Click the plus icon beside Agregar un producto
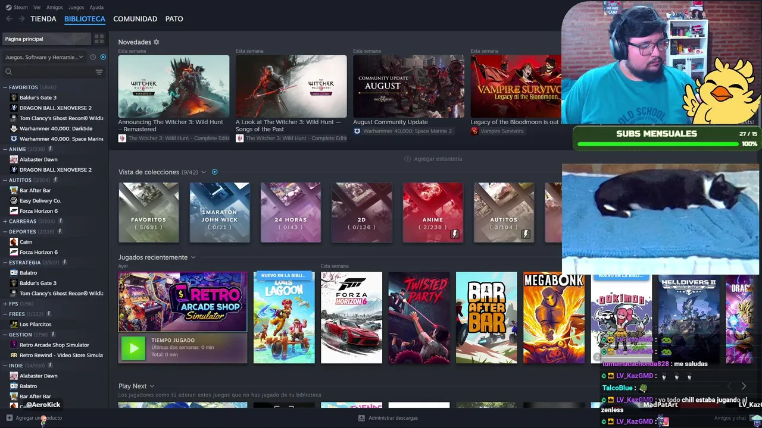 tap(9, 418)
